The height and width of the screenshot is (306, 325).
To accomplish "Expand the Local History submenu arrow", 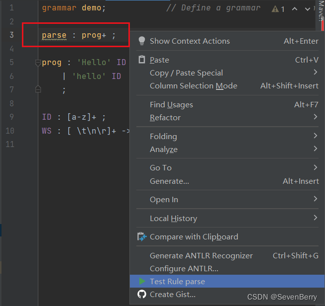I will [315, 218].
